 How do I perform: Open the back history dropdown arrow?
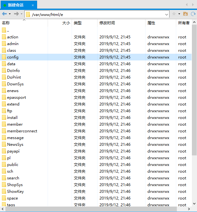pos(10,14)
